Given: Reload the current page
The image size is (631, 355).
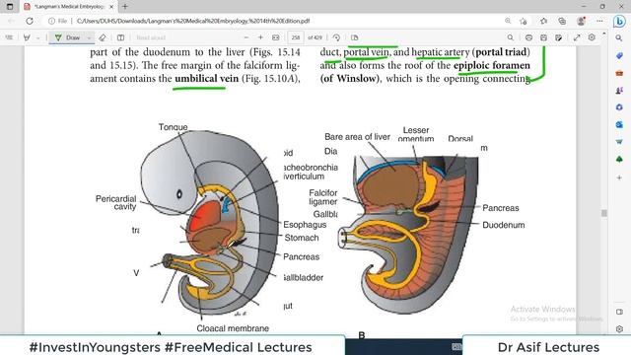Looking at the screenshot, I should point(30,21).
